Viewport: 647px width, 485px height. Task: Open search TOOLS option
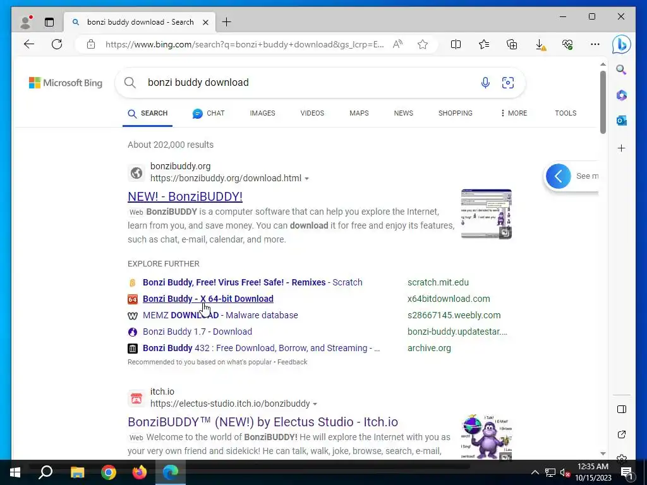(565, 113)
